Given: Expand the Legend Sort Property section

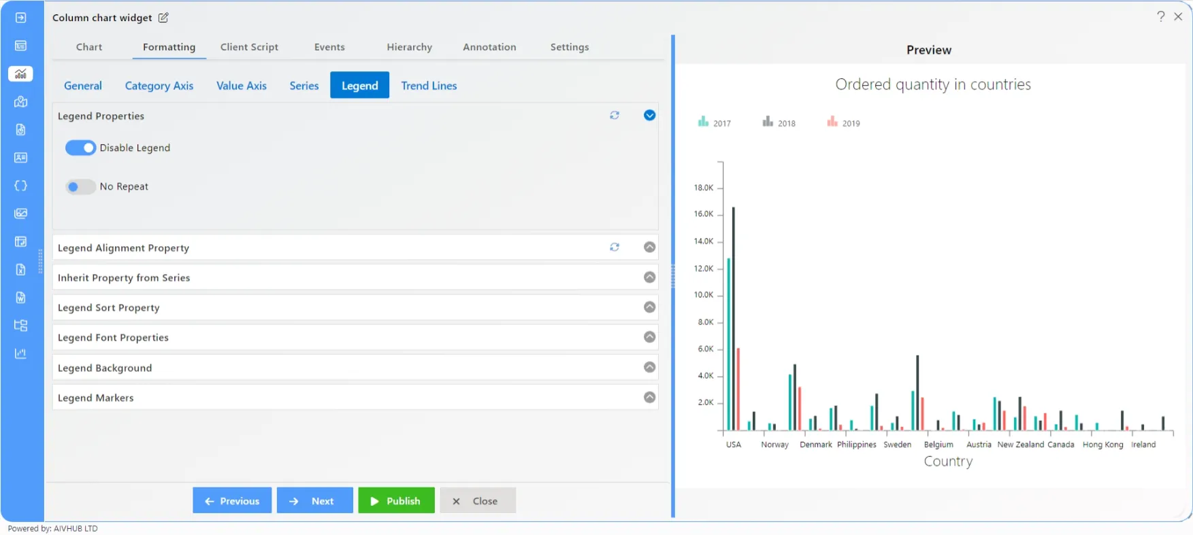Looking at the screenshot, I should [650, 307].
